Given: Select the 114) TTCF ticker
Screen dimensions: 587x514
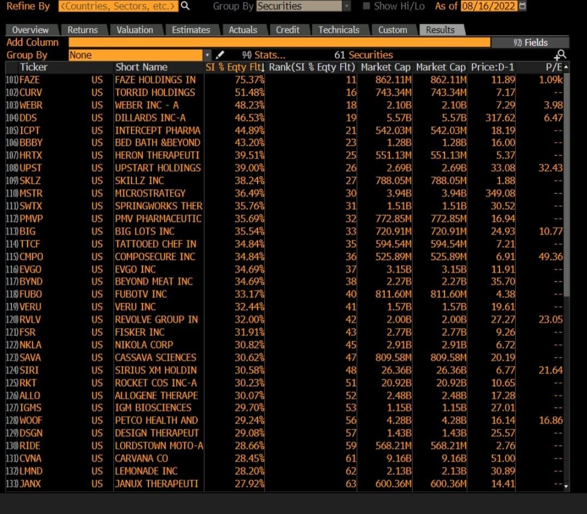Looking at the screenshot, I should click(29, 244).
